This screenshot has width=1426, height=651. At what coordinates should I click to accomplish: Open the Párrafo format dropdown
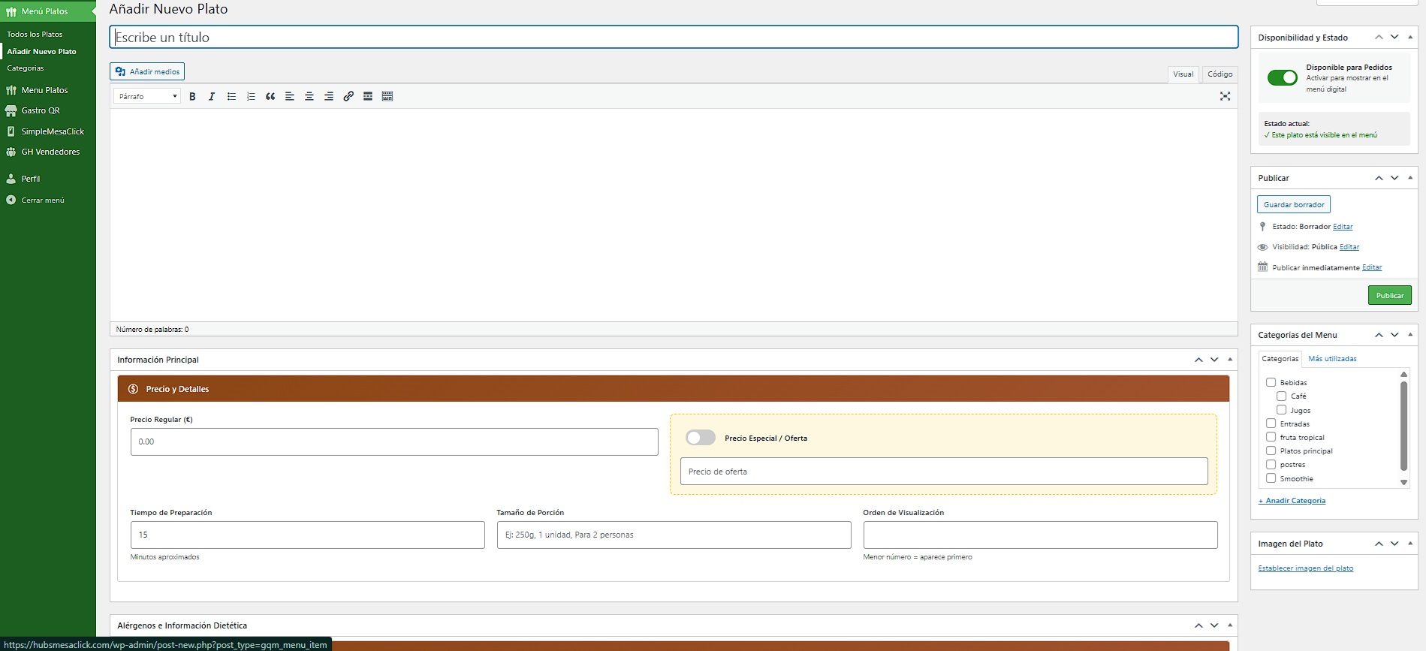(x=147, y=96)
